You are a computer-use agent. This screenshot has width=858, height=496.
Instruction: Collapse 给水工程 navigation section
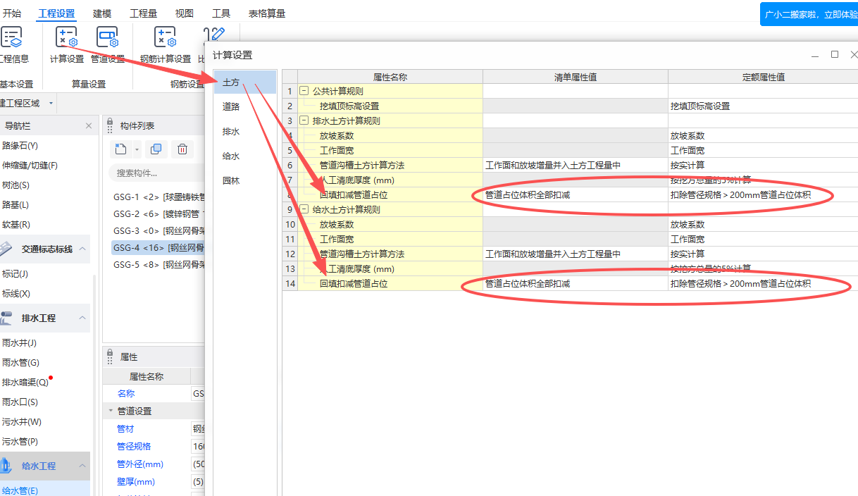click(82, 466)
